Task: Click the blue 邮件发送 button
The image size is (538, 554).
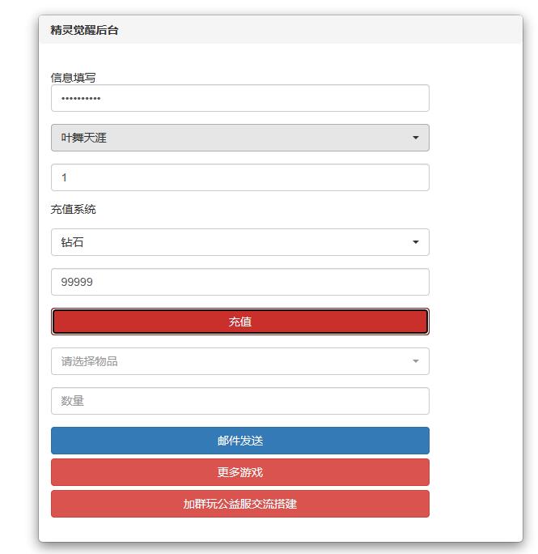Action: point(240,441)
